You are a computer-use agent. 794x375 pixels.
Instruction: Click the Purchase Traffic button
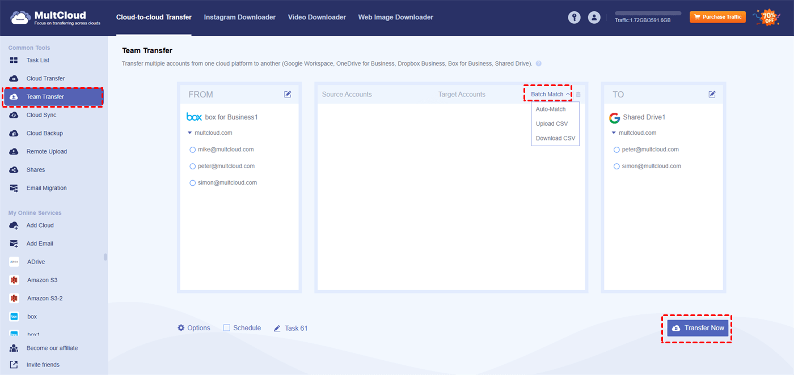coord(717,17)
